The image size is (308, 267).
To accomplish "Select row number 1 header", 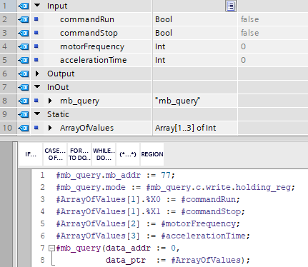I will pos(8,6).
